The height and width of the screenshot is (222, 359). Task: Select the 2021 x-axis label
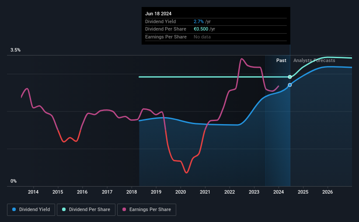pyautogui.click(x=205, y=192)
